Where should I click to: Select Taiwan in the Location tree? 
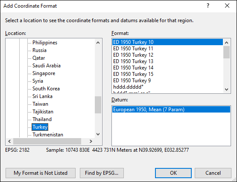(41, 104)
